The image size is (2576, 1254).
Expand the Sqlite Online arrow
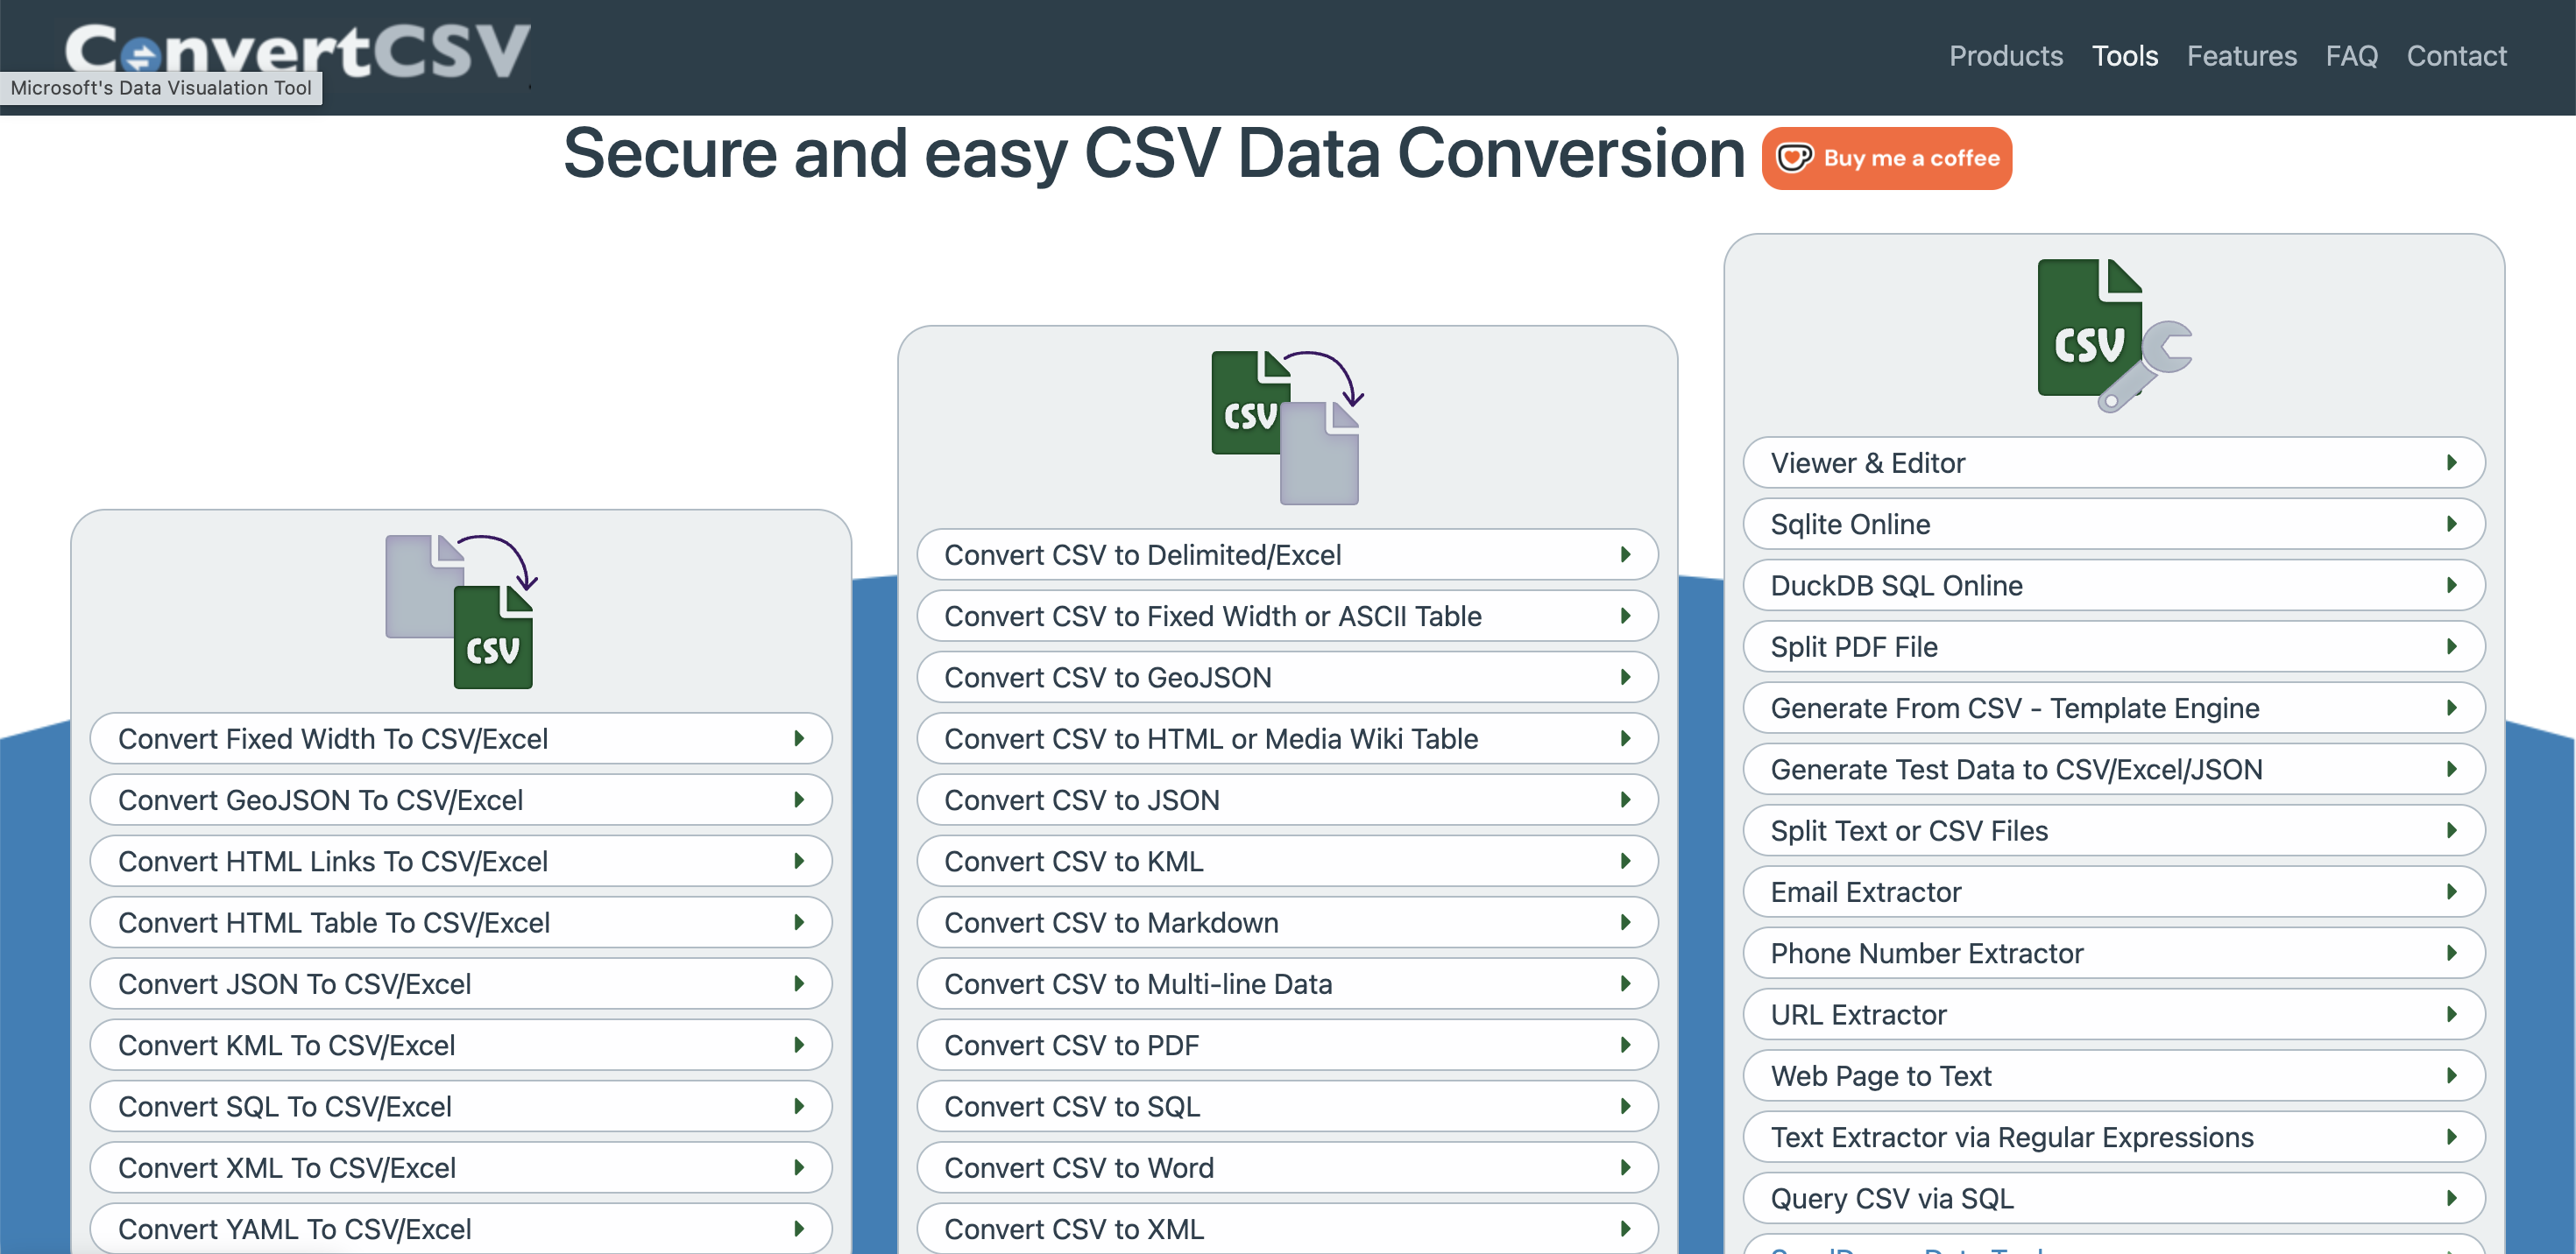[2451, 524]
